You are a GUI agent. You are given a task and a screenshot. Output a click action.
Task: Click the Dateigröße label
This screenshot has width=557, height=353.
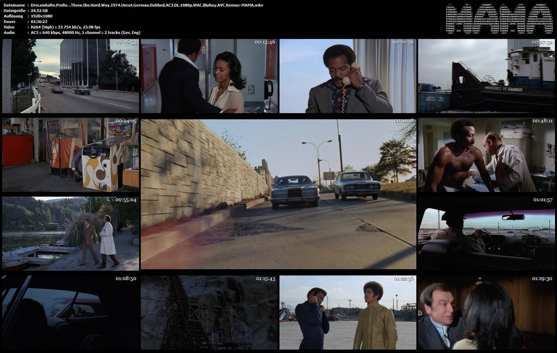point(15,10)
